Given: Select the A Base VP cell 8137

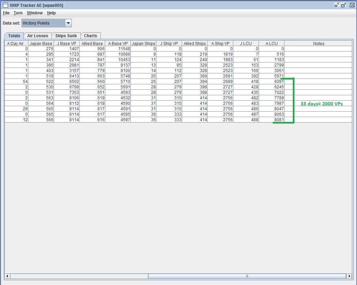Looking at the screenshot, I should [x=118, y=65].
